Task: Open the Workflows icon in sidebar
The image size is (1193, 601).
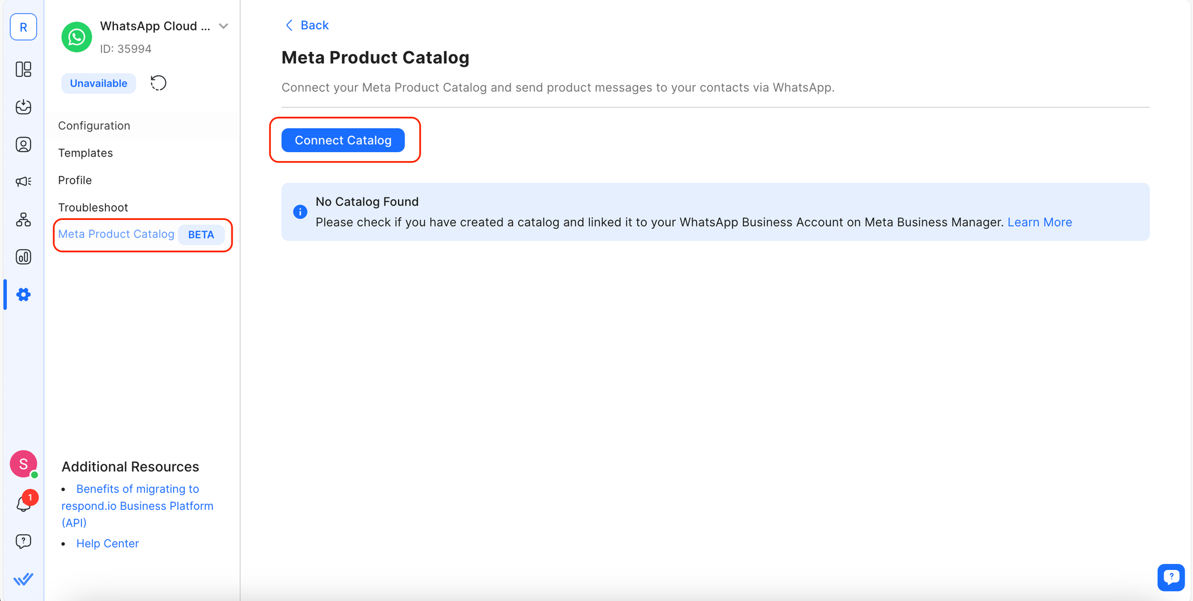Action: click(x=23, y=220)
